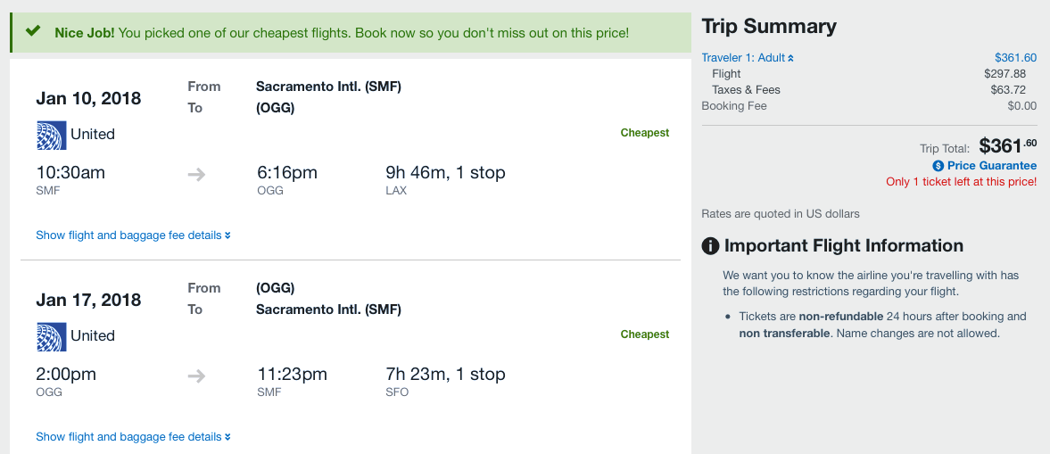
Task: Click the Price Guarantee dollar icon
Action: click(938, 166)
